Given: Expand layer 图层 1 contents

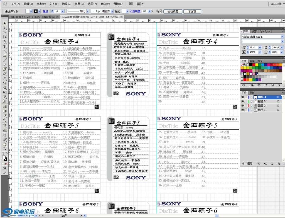Looking at the screenshot, I should pos(252,110).
